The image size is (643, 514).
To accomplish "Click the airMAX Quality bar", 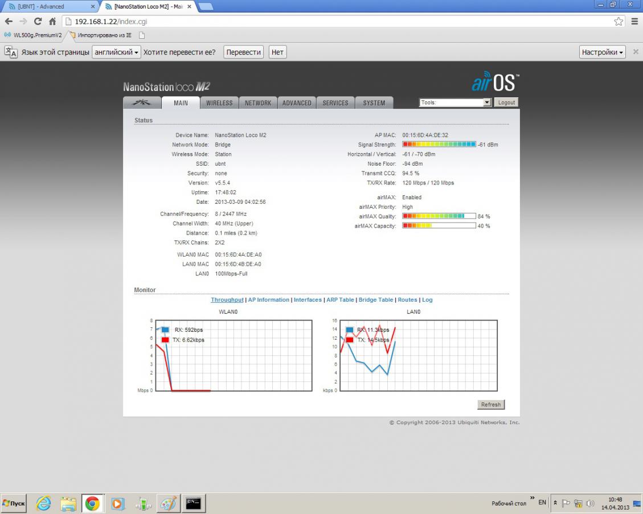I will pyautogui.click(x=439, y=216).
